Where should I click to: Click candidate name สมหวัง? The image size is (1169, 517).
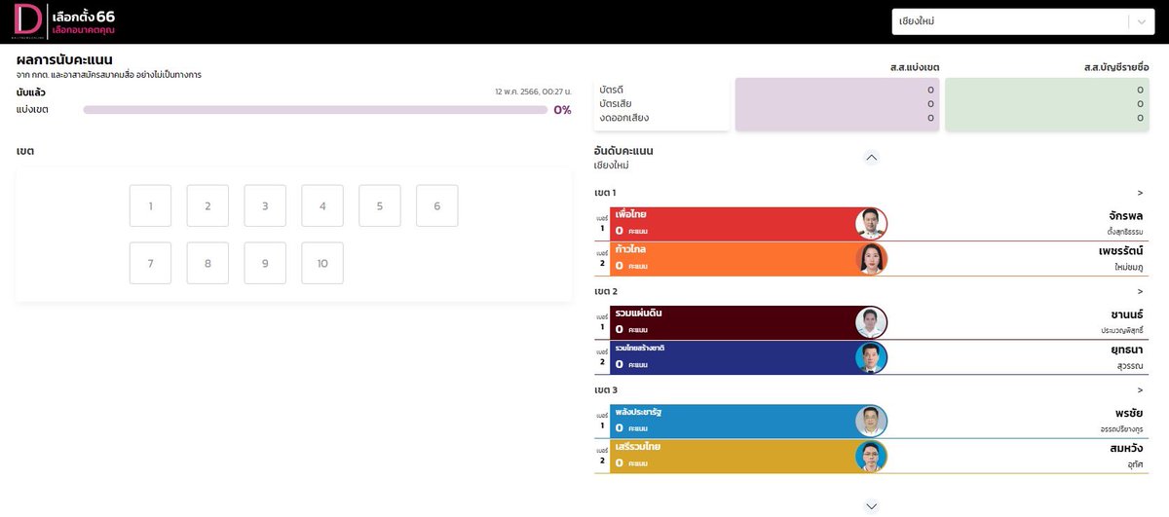pyautogui.click(x=1125, y=448)
